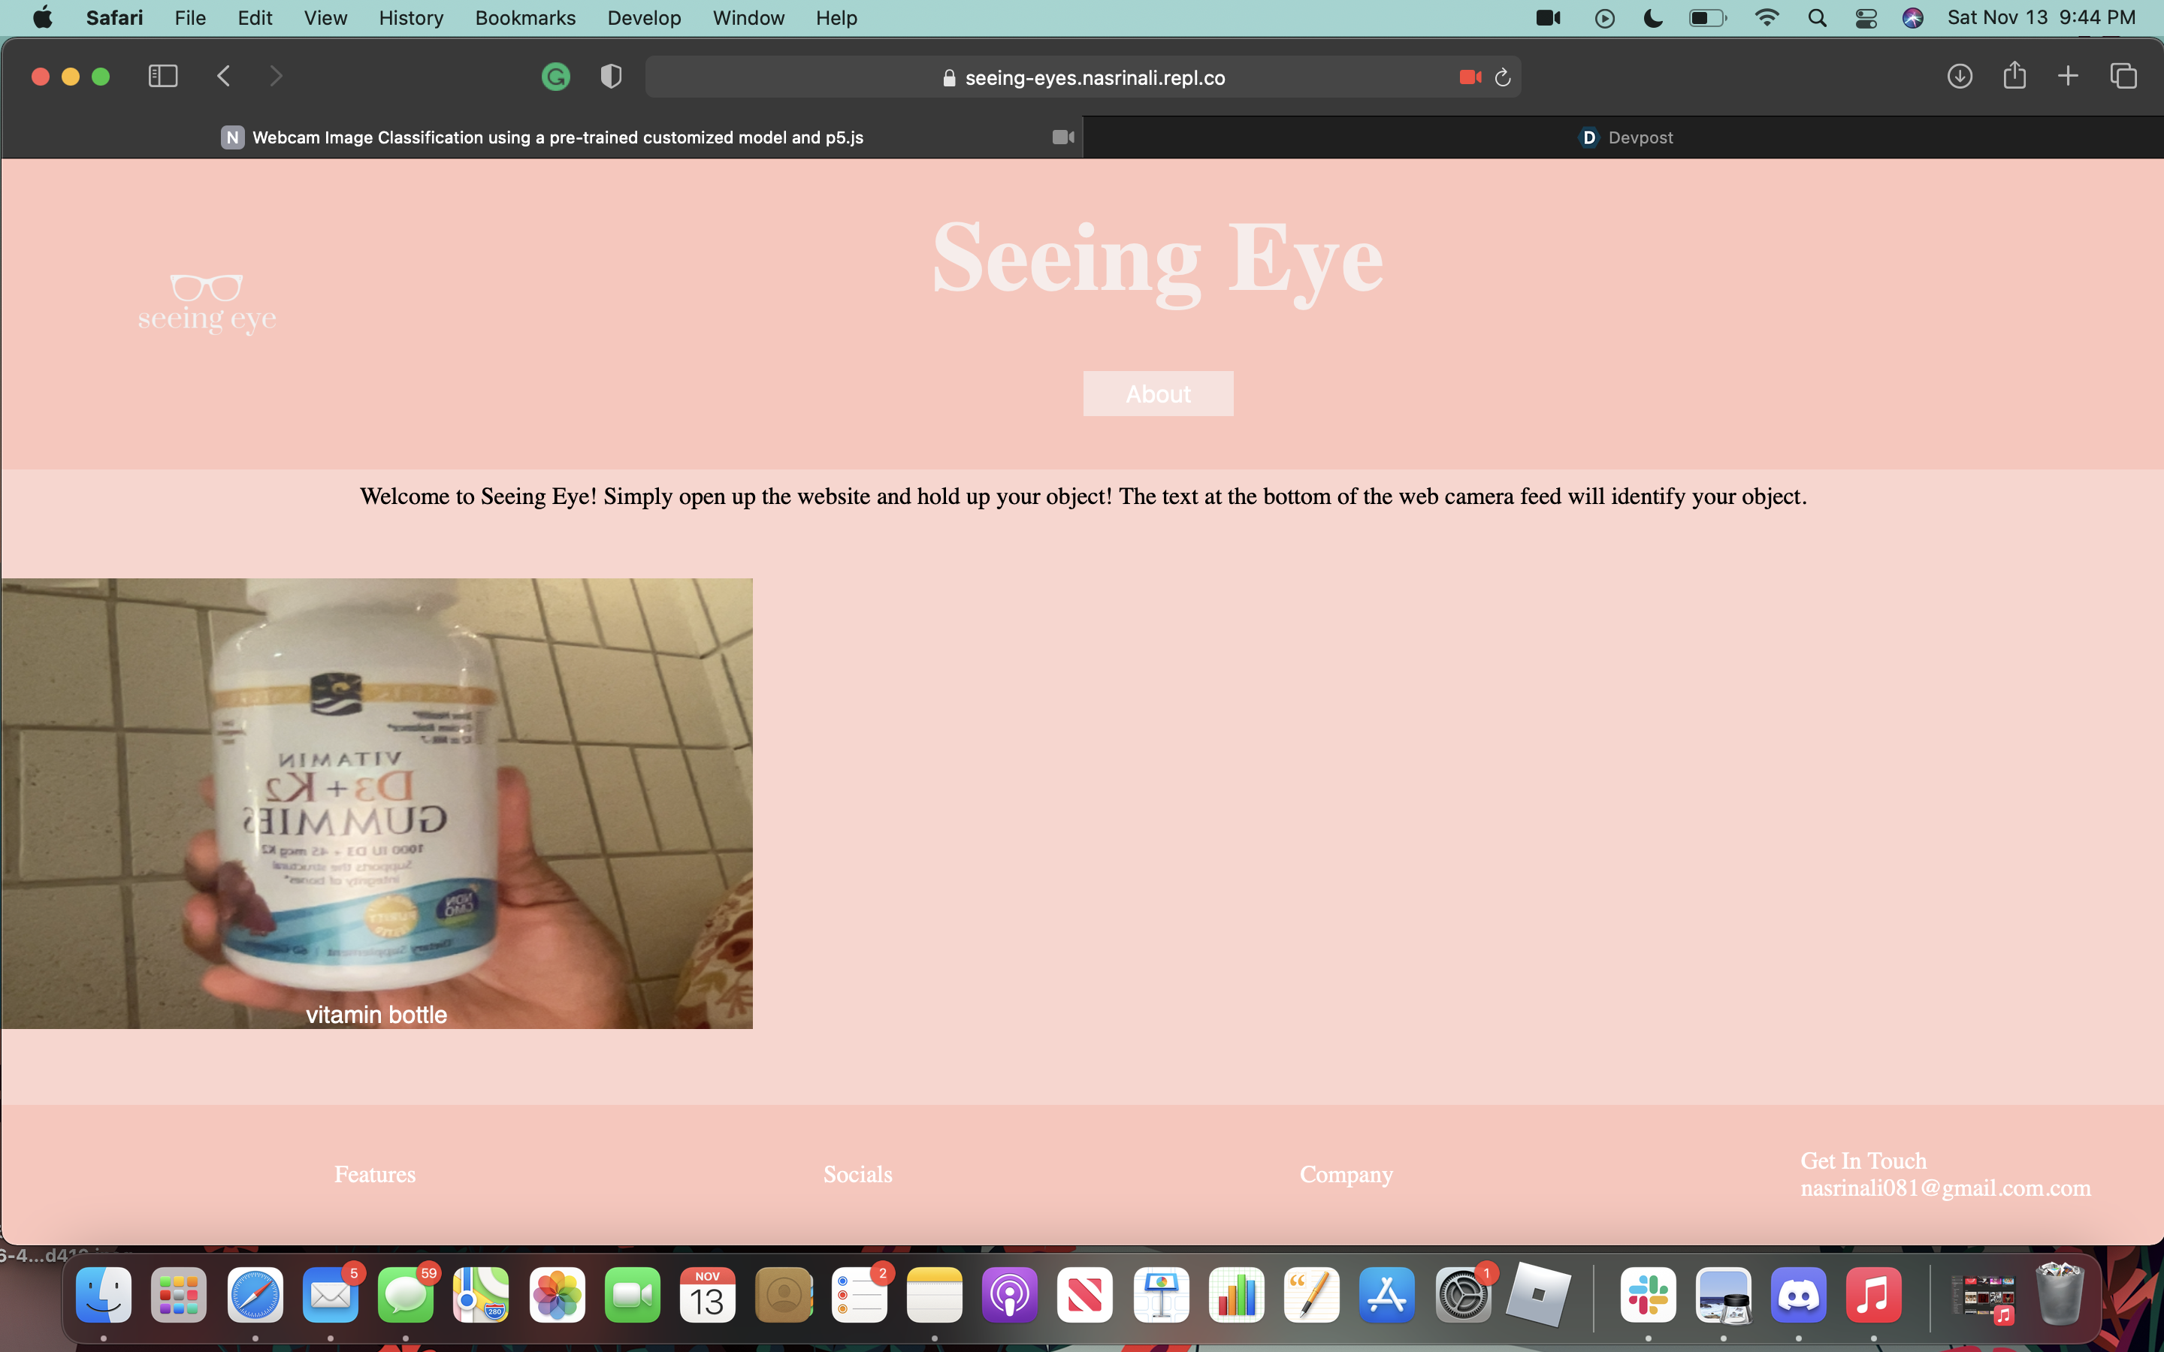Image resolution: width=2164 pixels, height=1352 pixels.
Task: Open the Bookmarks menu
Action: [525, 18]
